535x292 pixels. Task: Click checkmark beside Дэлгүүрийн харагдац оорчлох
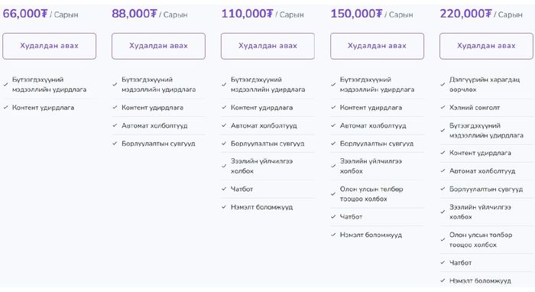(443, 84)
